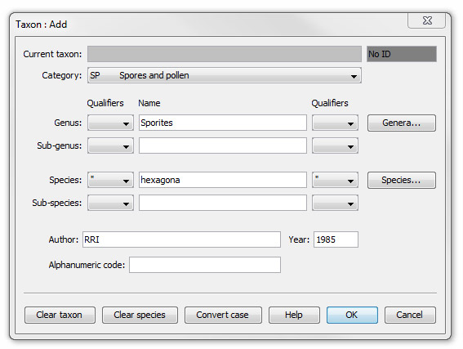Image resolution: width=463 pixels, height=349 pixels.
Task: Open the Genera... browse button
Action: [x=401, y=123]
